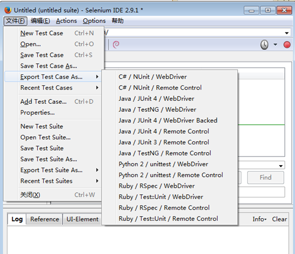Choose Open... in File menu
295x254 pixels.
tap(53, 44)
